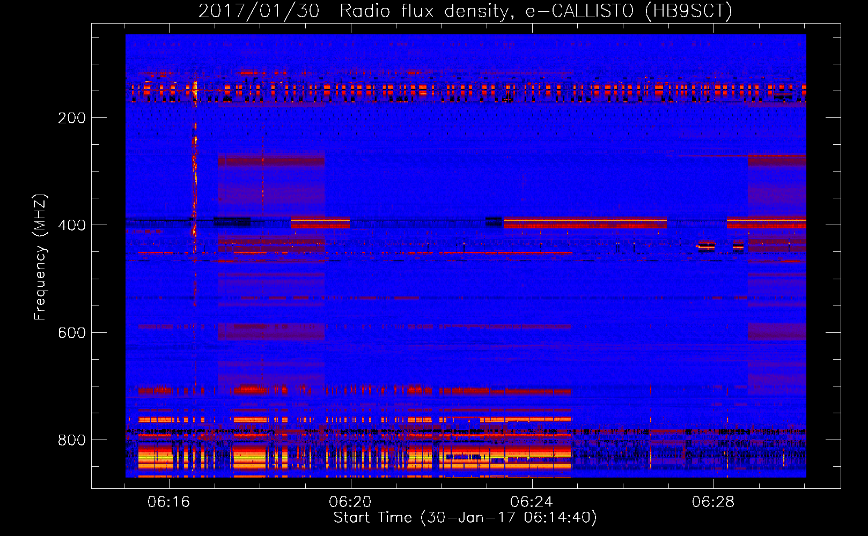Click the 06:24 time tick label

coord(532,502)
